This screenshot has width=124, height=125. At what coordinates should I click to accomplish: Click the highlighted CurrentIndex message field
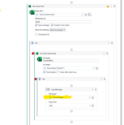68,97
